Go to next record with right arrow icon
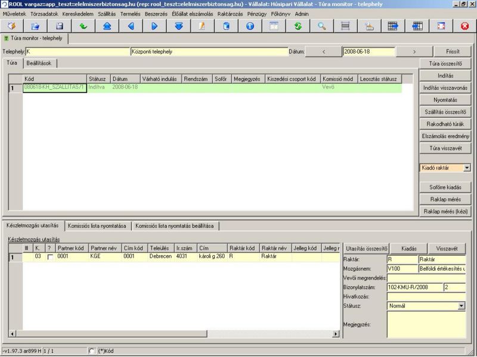 click(x=154, y=26)
